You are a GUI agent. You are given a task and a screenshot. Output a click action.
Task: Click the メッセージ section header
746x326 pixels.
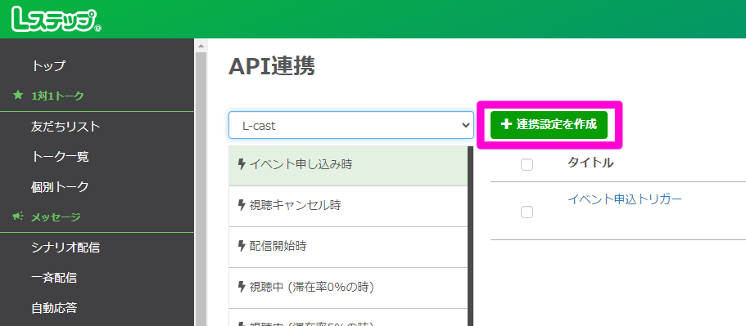(x=56, y=217)
